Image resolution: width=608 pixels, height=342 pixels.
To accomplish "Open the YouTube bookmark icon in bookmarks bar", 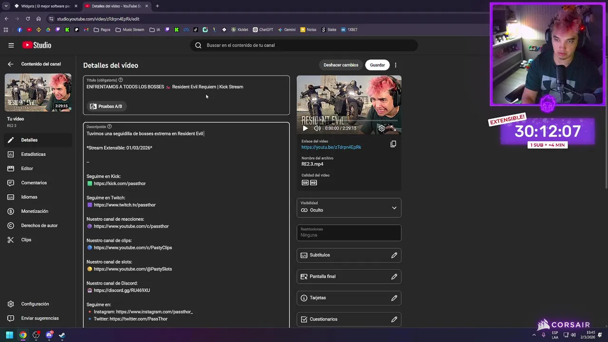I will pos(29,29).
